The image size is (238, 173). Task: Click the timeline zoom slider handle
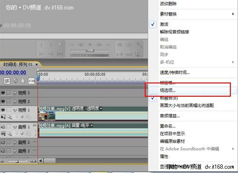[17, 161]
